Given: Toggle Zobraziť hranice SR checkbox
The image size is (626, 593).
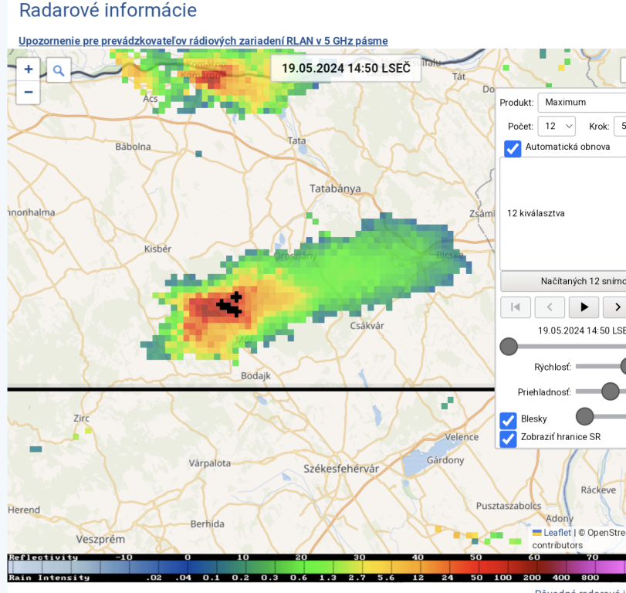Looking at the screenshot, I should pos(508,438).
